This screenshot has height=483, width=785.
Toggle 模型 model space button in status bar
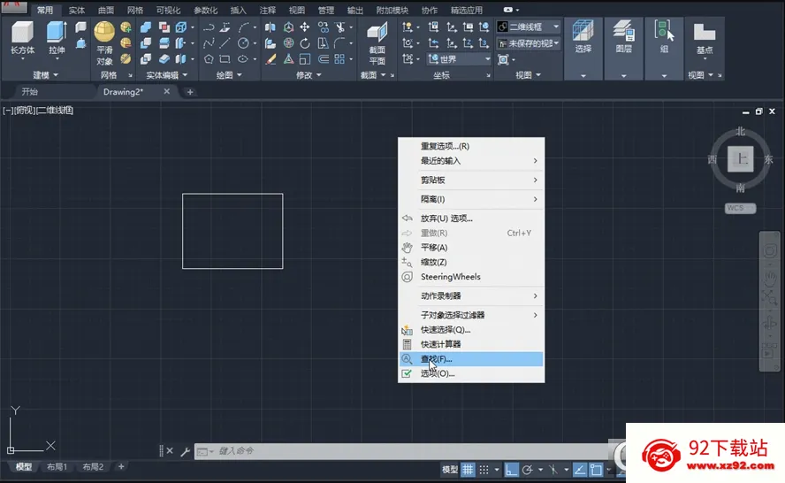coord(450,470)
